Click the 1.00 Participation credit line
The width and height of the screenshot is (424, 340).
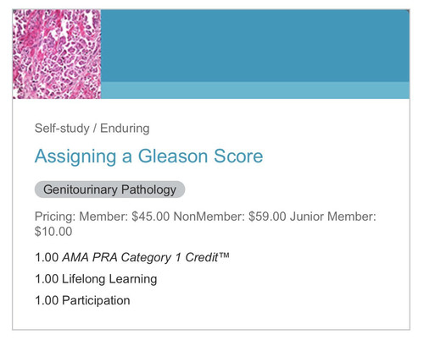pyautogui.click(x=82, y=300)
